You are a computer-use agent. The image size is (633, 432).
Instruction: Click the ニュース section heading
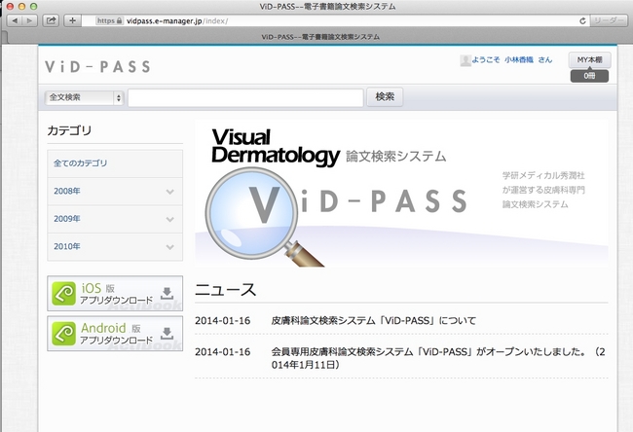pos(225,290)
